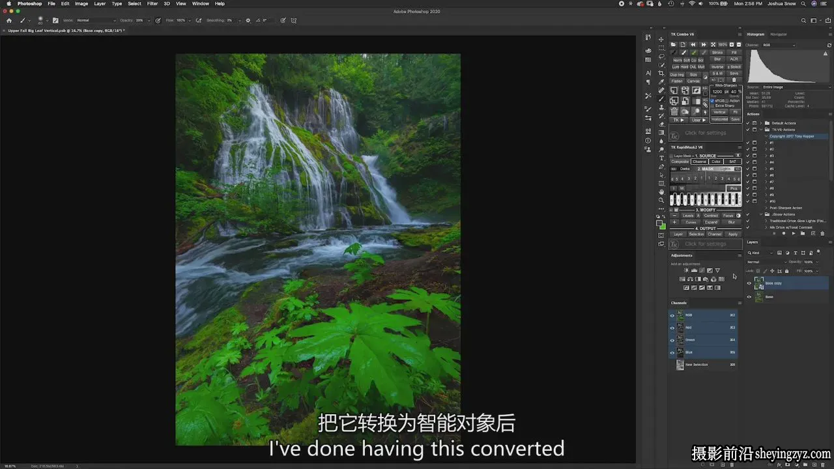Image resolution: width=834 pixels, height=469 pixels.
Task: Toggle visibility of the Blue channel
Action: point(672,352)
